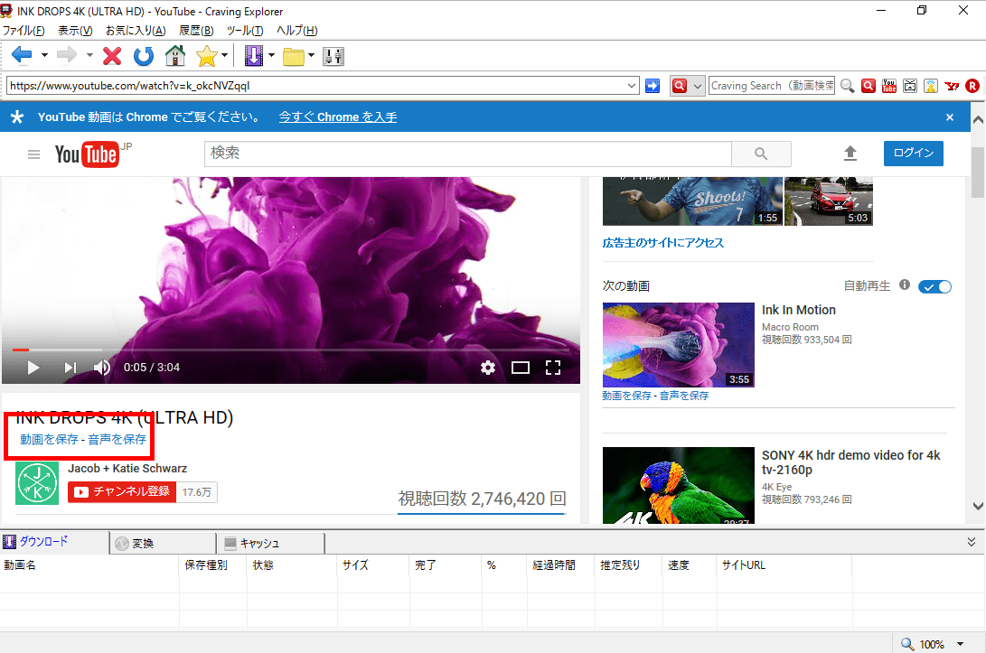Viewport: 986px width, 653px height.
Task: Go forward with the grey forward arrow
Action: (x=67, y=56)
